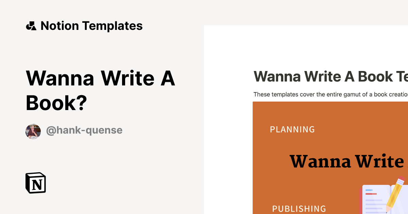
Task: Click the white preview card's blank top area
Action: (306, 44)
